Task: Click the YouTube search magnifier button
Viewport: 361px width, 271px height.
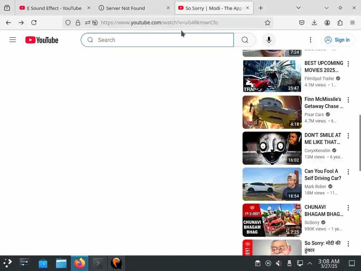Action: 245,40
